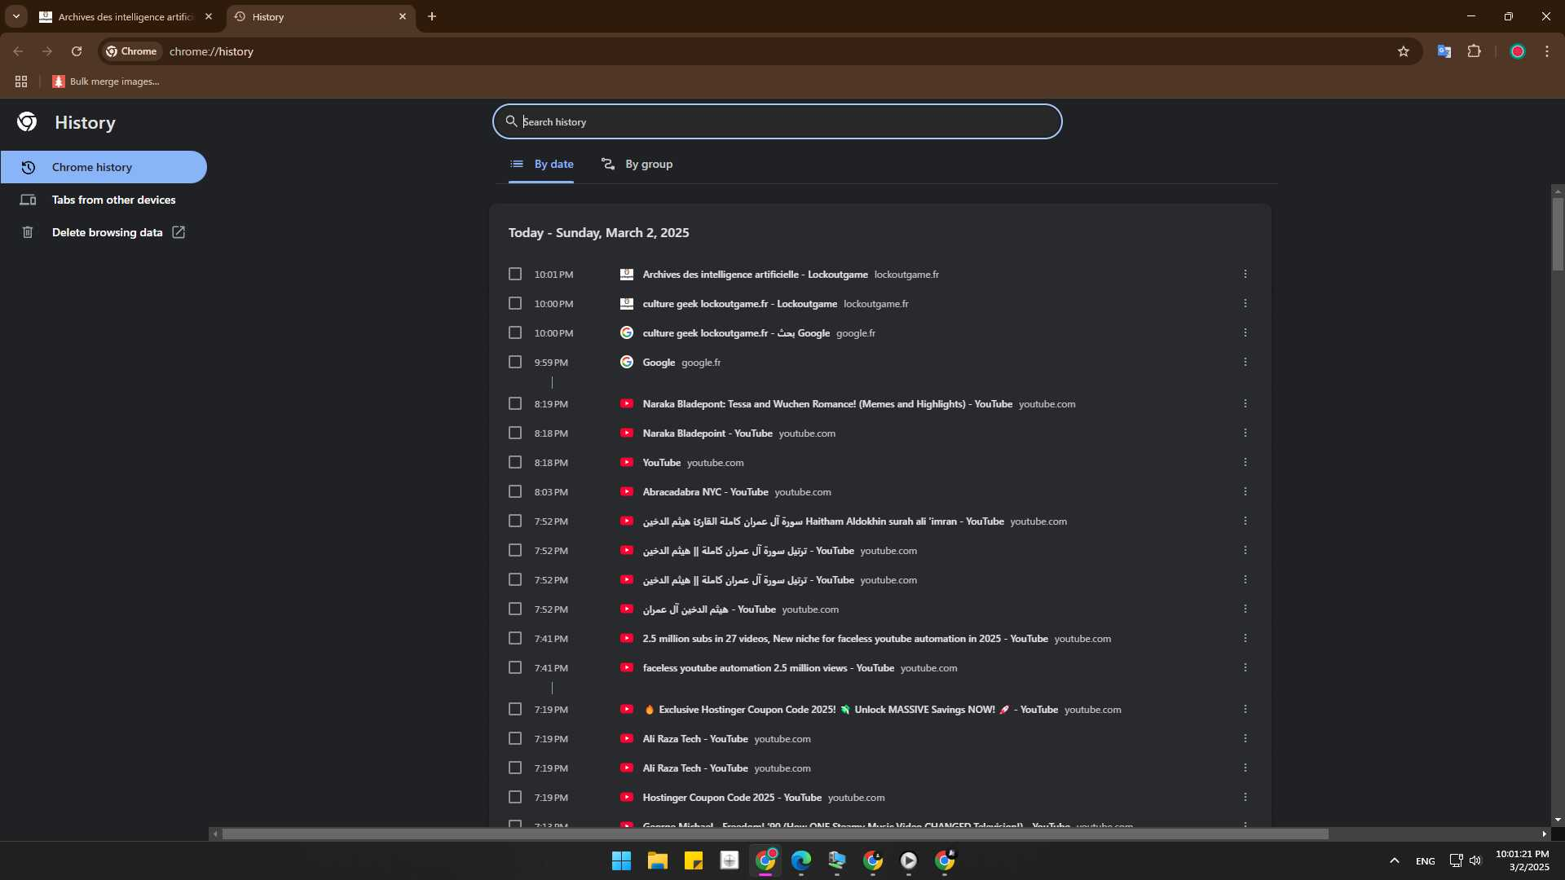Open the clock showing 10:01:21 PM

point(1522,860)
